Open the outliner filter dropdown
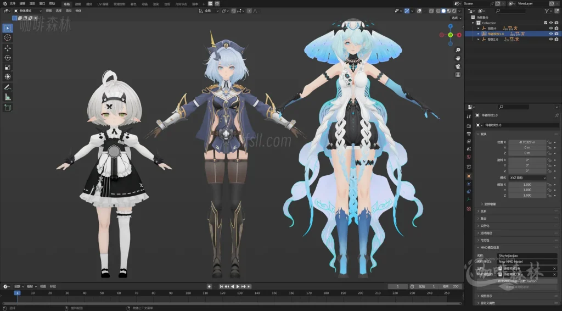The width and height of the screenshot is (562, 311). (548, 11)
